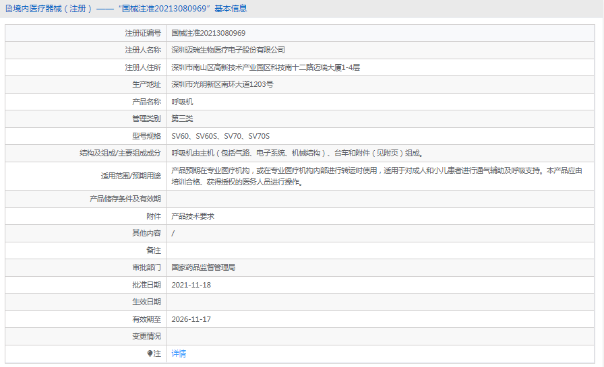Screen dimensions: 604x367
Task: Open the 详情 link
Action: [179, 354]
